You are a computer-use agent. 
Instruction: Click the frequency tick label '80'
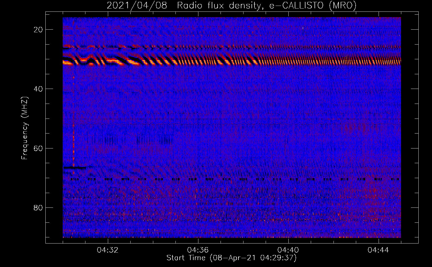[x=38, y=208]
